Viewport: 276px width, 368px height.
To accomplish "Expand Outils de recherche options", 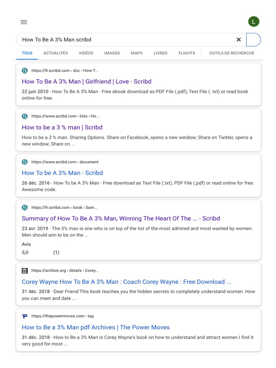I will (x=232, y=53).
